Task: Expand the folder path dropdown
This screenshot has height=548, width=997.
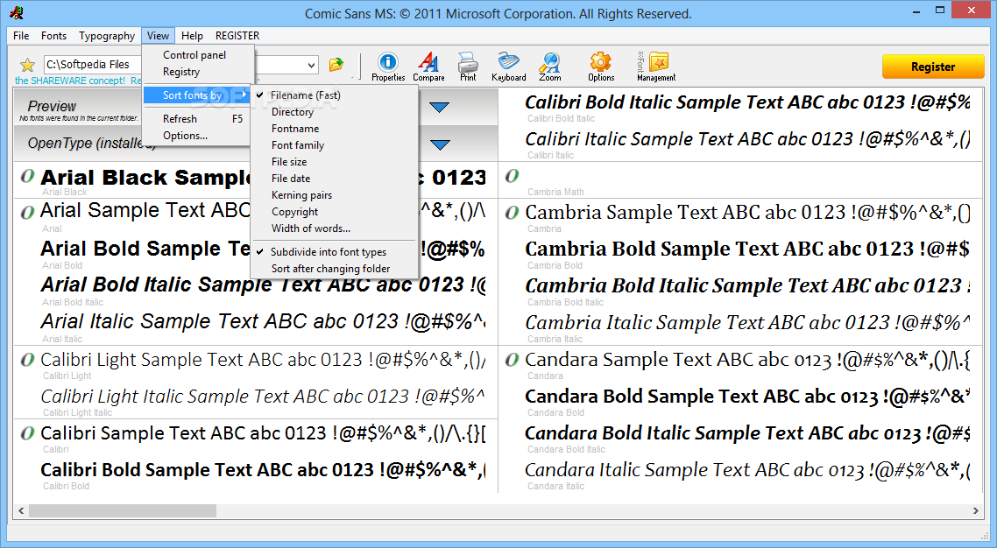Action: [x=311, y=65]
